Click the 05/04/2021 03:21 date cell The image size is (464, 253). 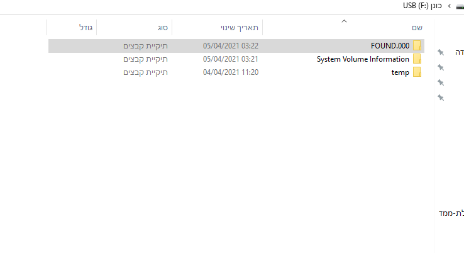click(231, 59)
